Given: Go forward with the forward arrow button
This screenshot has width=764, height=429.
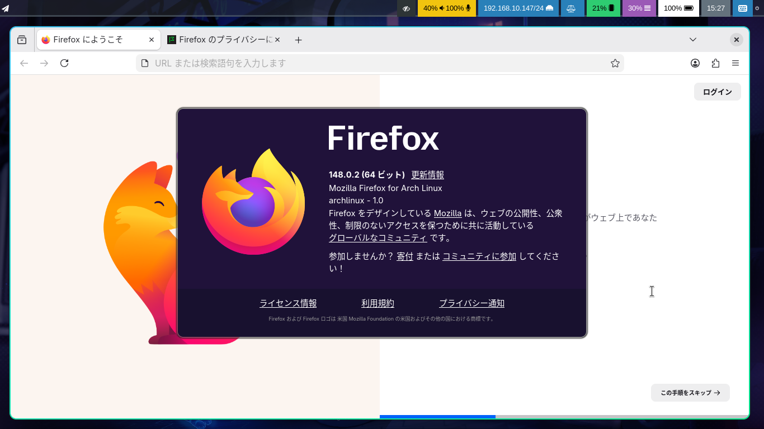Looking at the screenshot, I should point(44,63).
